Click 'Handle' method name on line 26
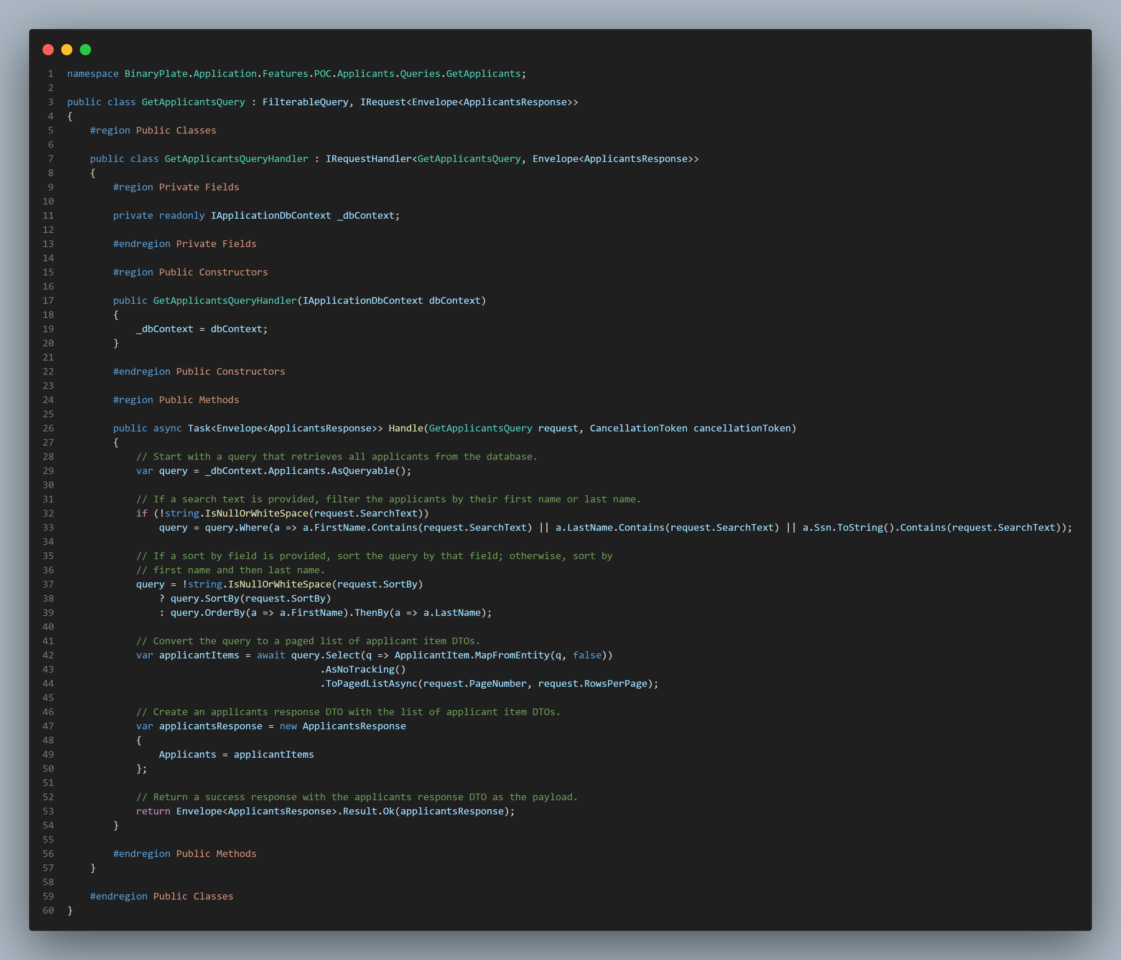The width and height of the screenshot is (1121, 960). pyautogui.click(x=406, y=428)
